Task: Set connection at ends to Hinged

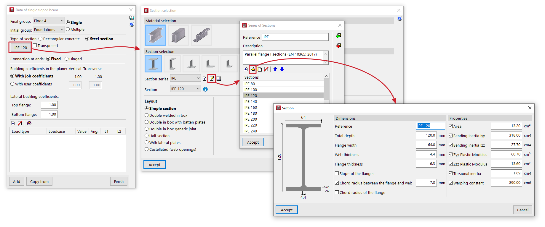Action: coord(67,59)
